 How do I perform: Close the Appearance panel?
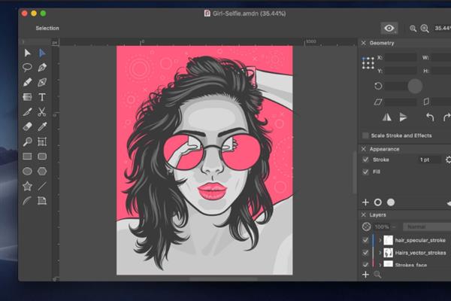364,149
